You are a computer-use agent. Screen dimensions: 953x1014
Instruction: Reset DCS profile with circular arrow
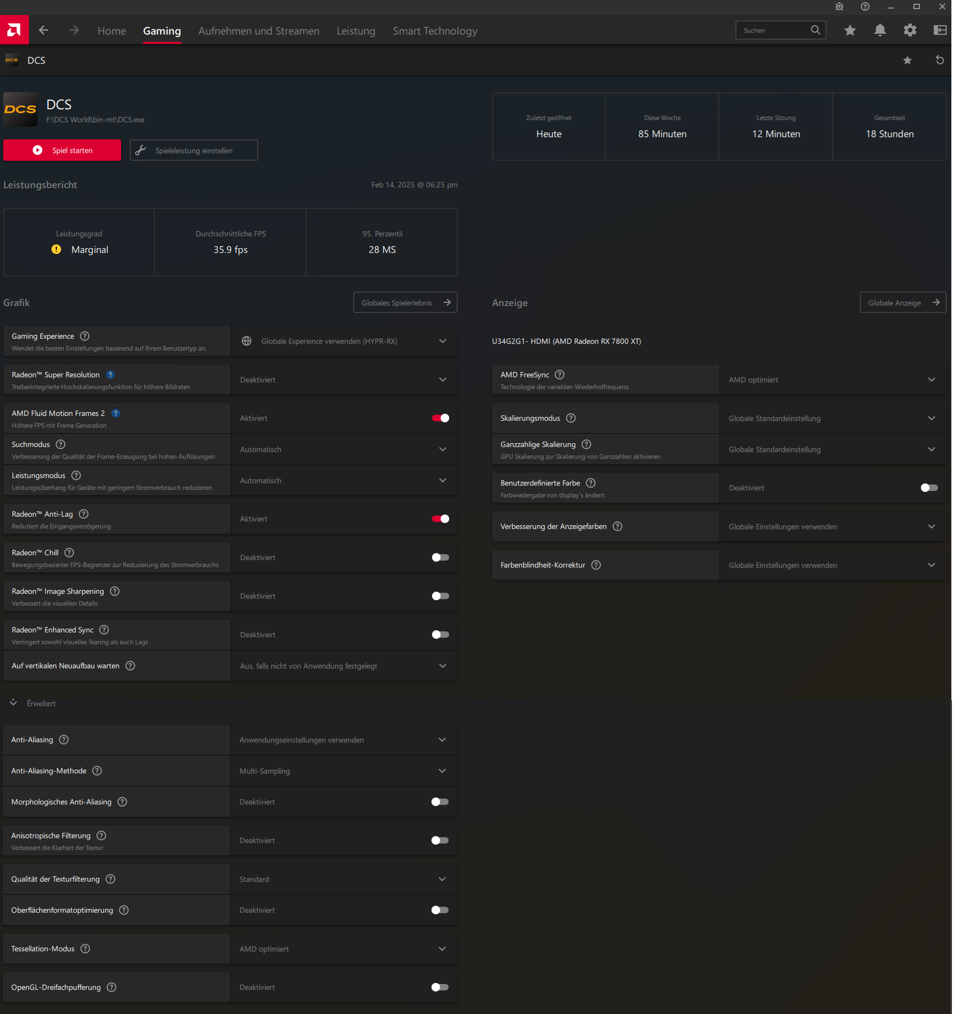940,60
